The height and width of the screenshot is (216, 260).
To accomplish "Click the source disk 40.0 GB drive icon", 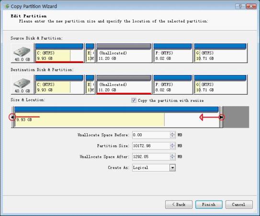I will [x=22, y=52].
